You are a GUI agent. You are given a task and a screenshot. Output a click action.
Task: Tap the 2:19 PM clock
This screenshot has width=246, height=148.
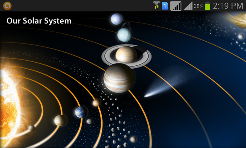pyautogui.click(x=228, y=6)
